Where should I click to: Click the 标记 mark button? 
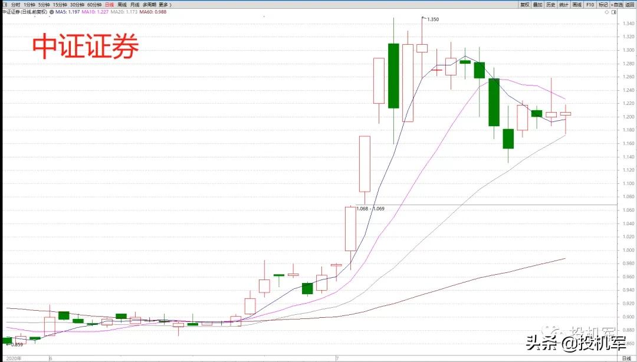coord(603,5)
